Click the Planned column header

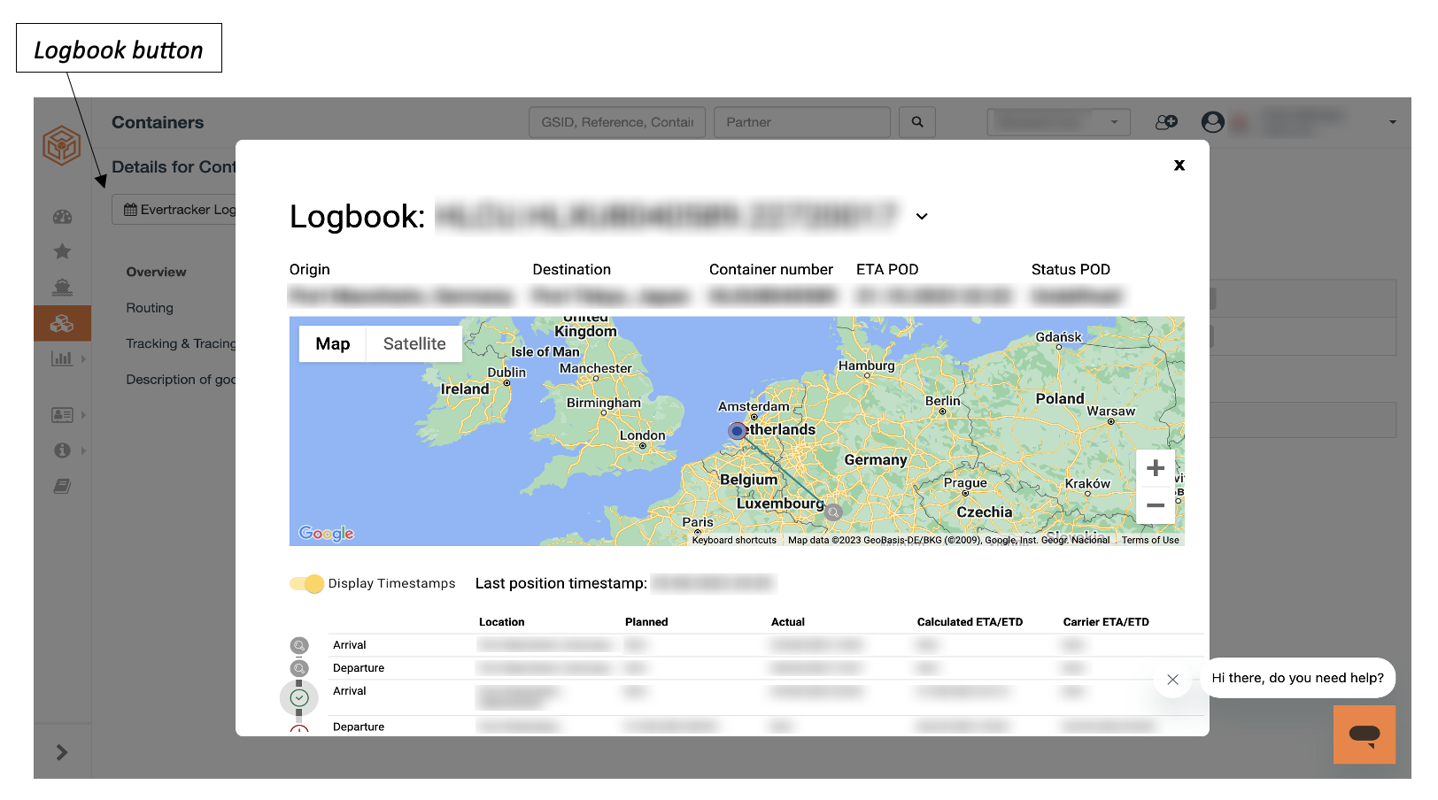pyautogui.click(x=646, y=622)
